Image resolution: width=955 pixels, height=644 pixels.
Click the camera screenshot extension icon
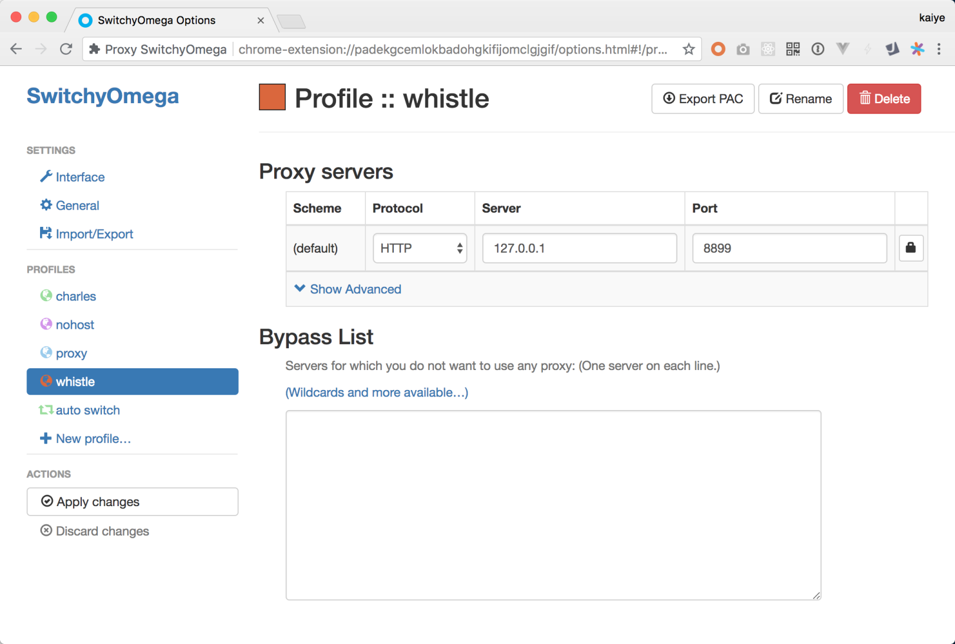point(743,49)
